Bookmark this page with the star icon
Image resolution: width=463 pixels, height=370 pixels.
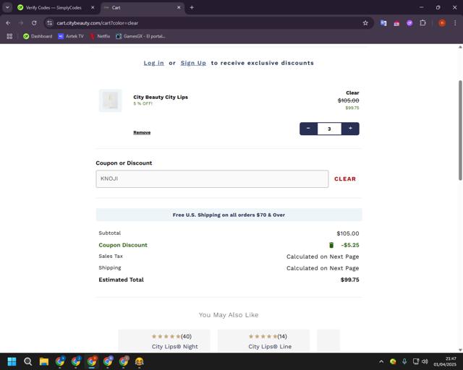[365, 23]
